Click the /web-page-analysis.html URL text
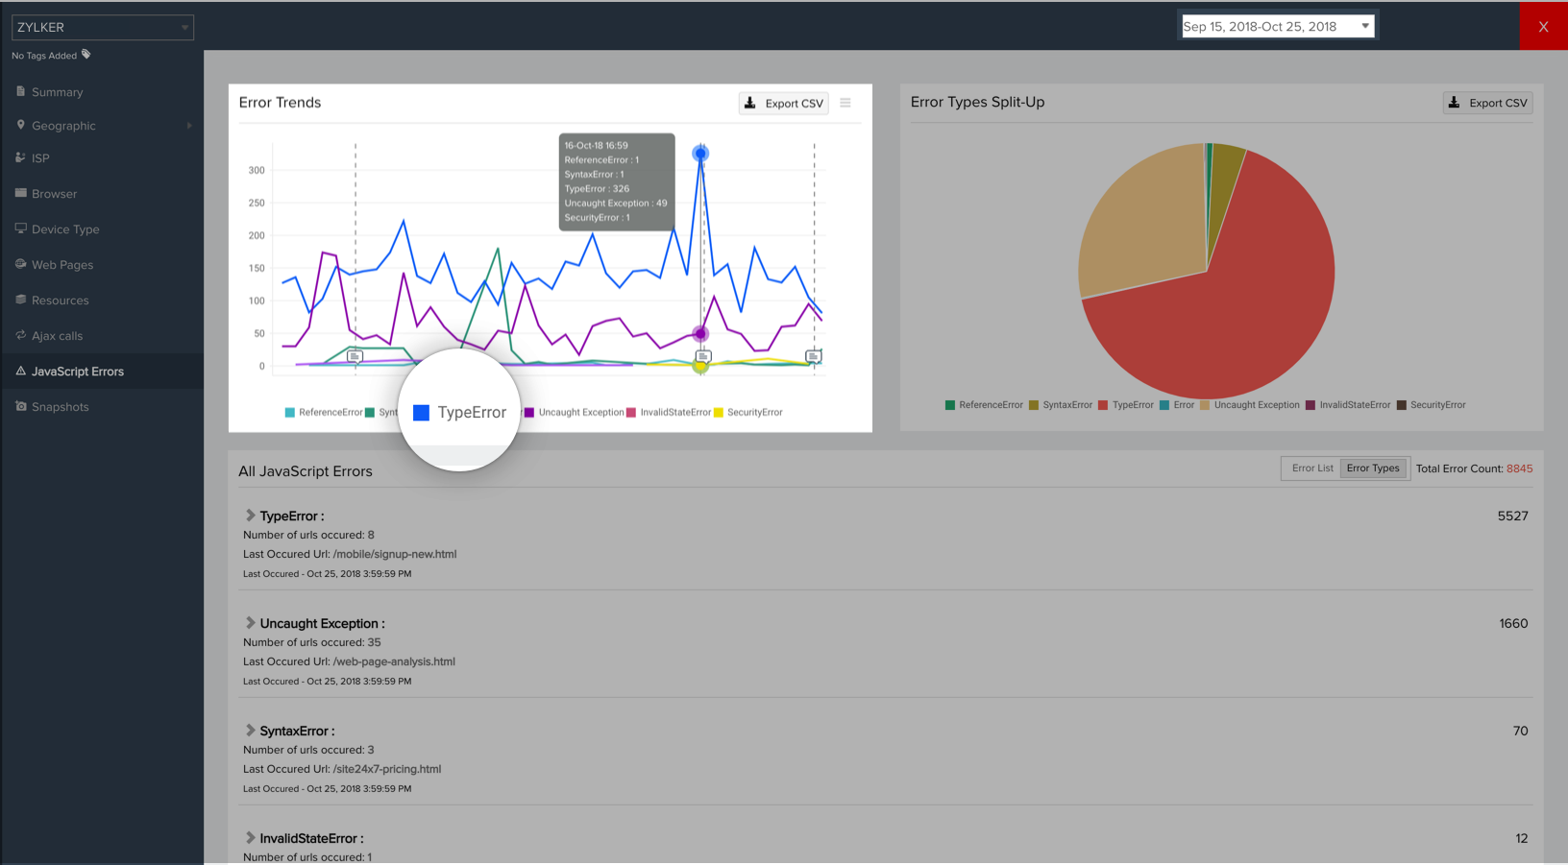Image resolution: width=1568 pixels, height=865 pixels. point(394,661)
